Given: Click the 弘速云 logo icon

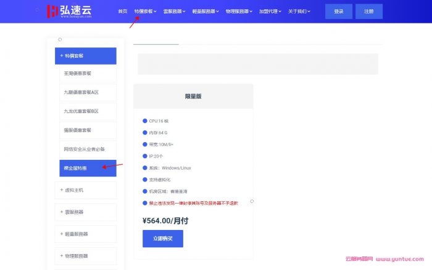Looking at the screenshot, I should coord(53,11).
